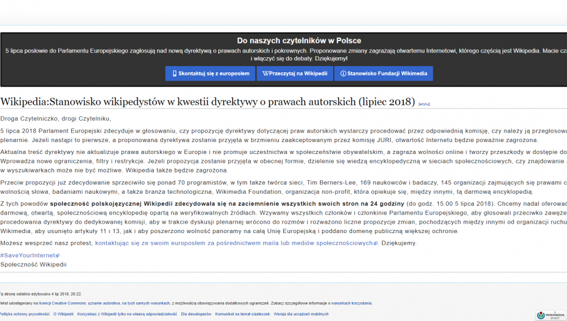This screenshot has width=567, height=321.
Task: Click the bold text about 'zaciemnienie wszystkich swoich stron'
Action: click(x=227, y=204)
